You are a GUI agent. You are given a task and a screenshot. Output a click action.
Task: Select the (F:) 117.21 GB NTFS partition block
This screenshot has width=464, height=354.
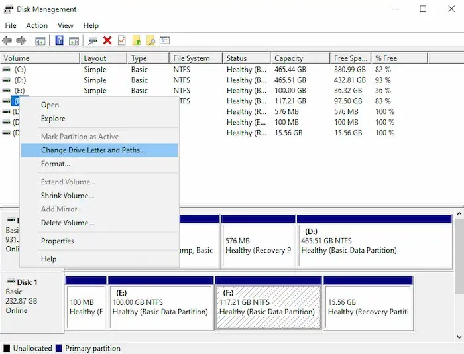268,304
